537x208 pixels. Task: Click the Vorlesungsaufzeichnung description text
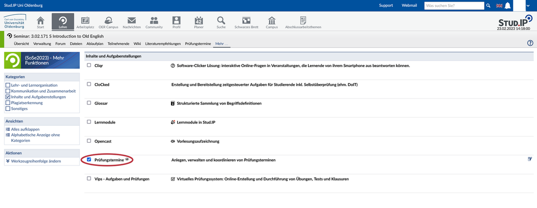tap(198, 141)
